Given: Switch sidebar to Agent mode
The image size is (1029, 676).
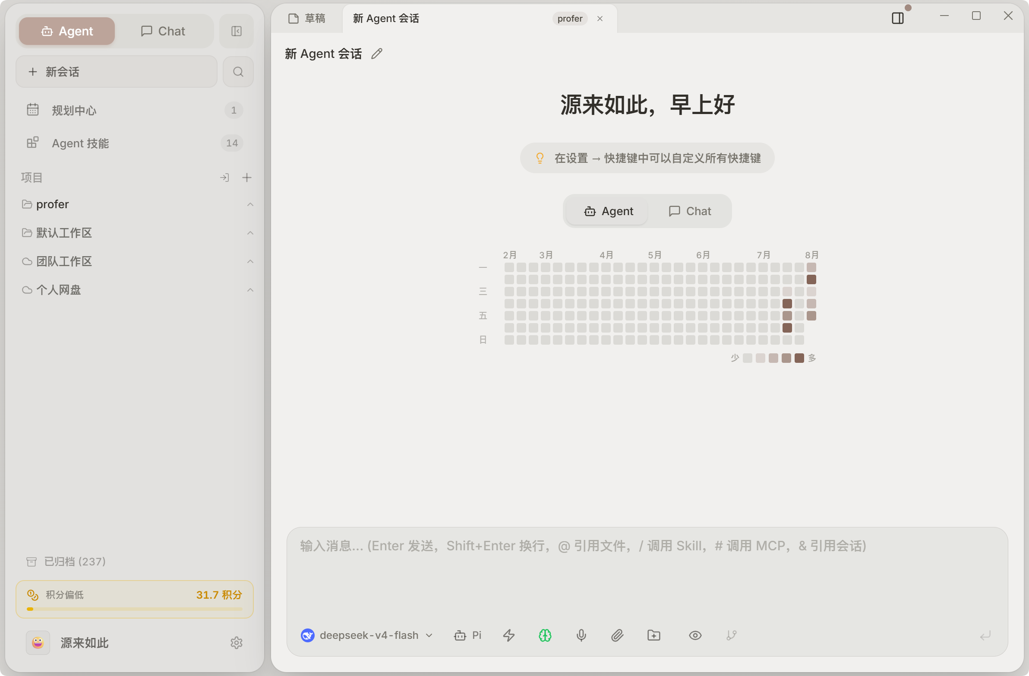Looking at the screenshot, I should pyautogui.click(x=67, y=31).
